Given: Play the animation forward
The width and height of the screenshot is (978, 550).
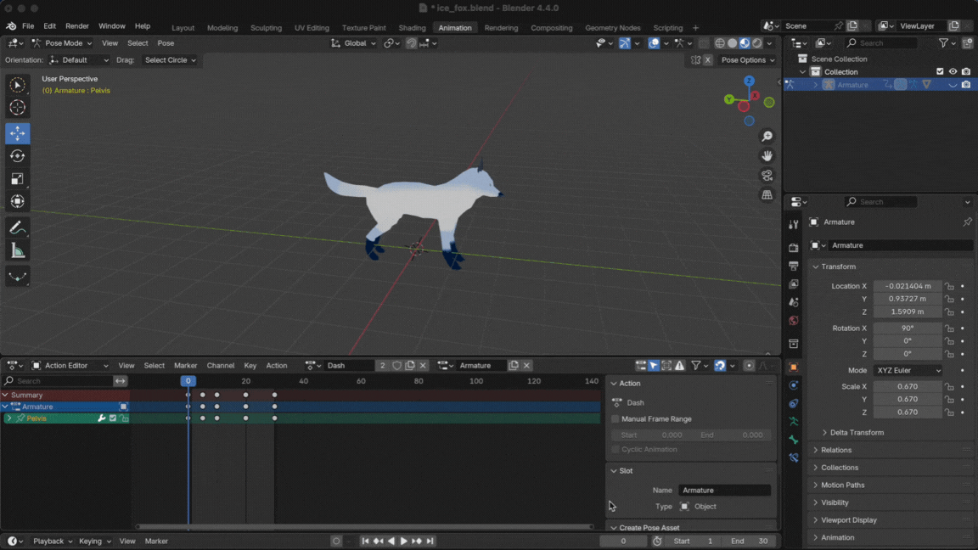Looking at the screenshot, I should click(x=403, y=542).
